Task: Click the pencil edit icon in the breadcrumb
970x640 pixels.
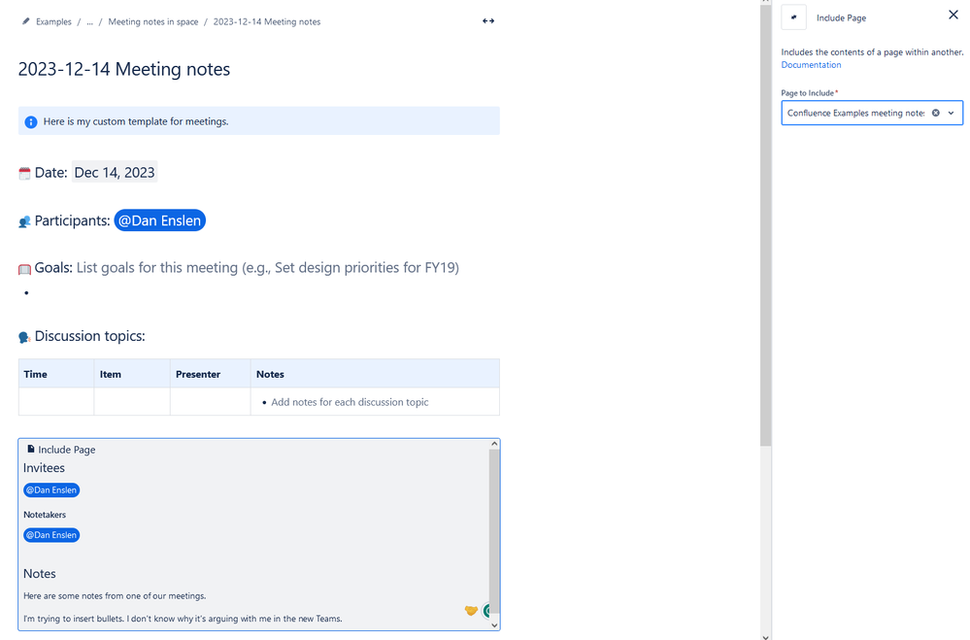Action: coord(26,20)
